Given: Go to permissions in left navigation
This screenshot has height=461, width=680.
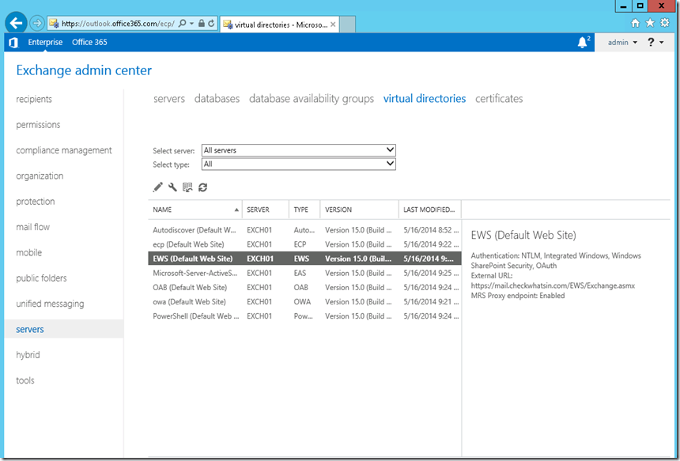Looking at the screenshot, I should [38, 125].
